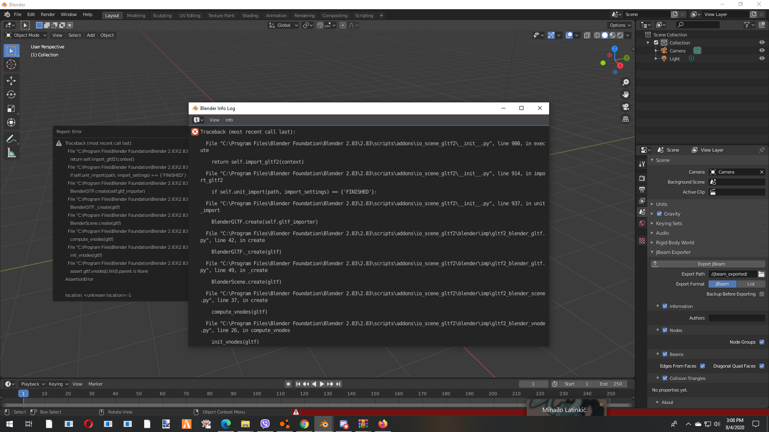Image resolution: width=769 pixels, height=432 pixels.
Task: Open the Render menu
Action: tap(48, 14)
